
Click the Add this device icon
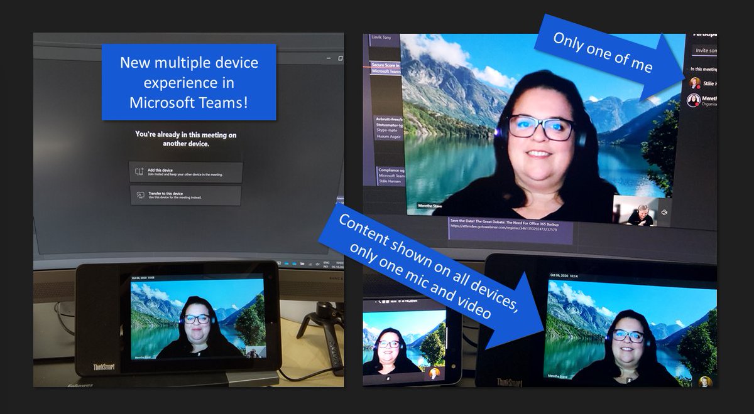coord(139,172)
